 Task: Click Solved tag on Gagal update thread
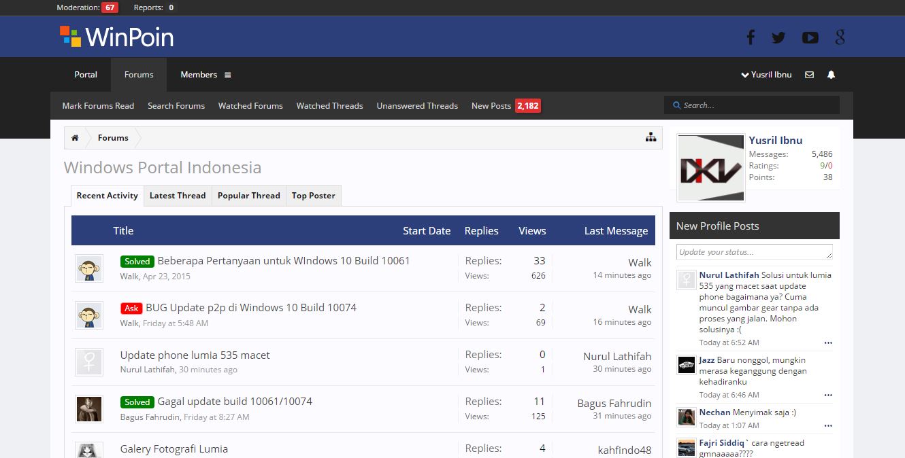(137, 402)
